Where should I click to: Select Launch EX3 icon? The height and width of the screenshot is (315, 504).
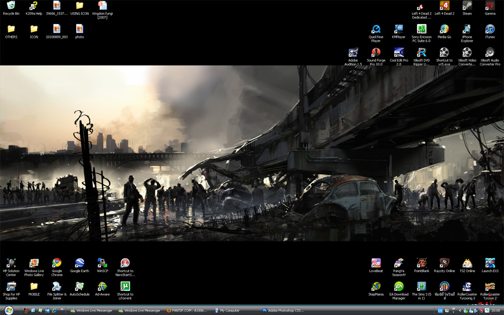coord(490,266)
